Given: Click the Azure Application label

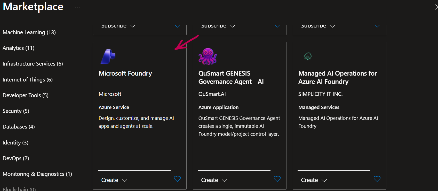Looking at the screenshot, I should pos(218,107).
